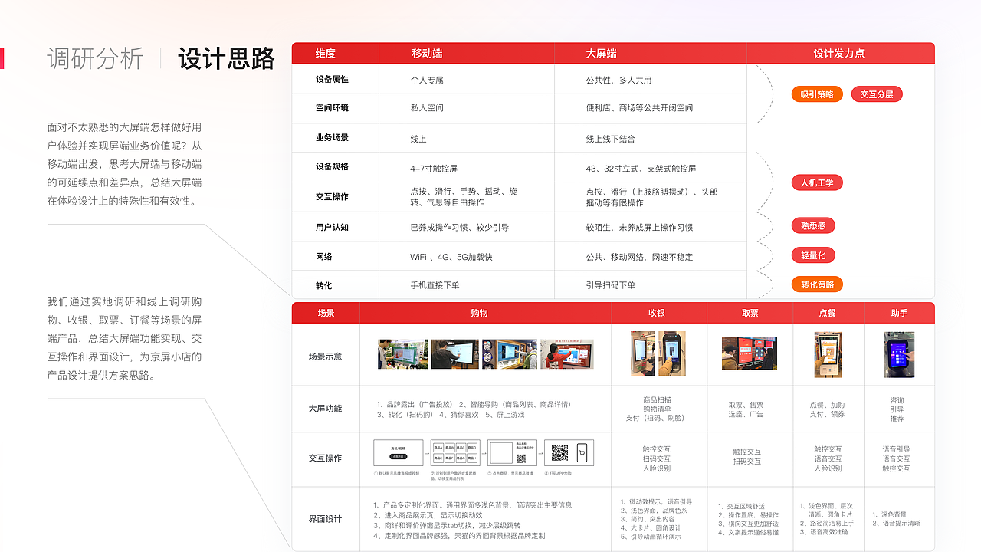The width and height of the screenshot is (981, 552).
Task: Open the third 购物 scene photo
Action: 509,354
